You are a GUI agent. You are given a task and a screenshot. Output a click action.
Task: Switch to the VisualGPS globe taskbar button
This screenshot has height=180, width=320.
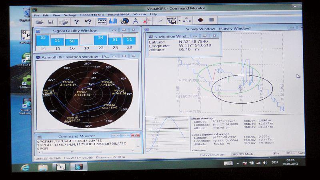(x=79, y=166)
